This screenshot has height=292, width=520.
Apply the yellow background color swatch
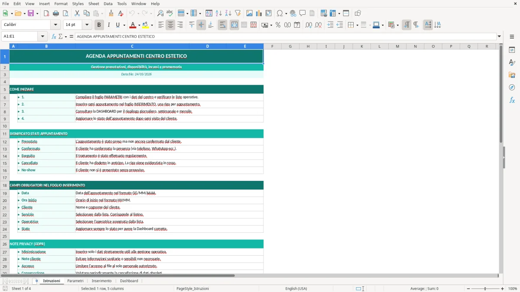pyautogui.click(x=146, y=25)
